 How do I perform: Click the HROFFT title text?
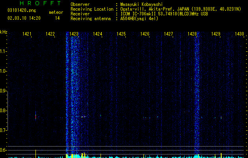click(41, 3)
